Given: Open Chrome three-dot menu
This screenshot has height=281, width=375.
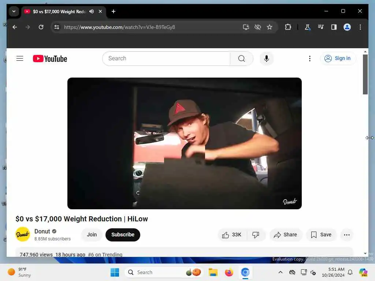Looking at the screenshot, I should click(x=360, y=27).
